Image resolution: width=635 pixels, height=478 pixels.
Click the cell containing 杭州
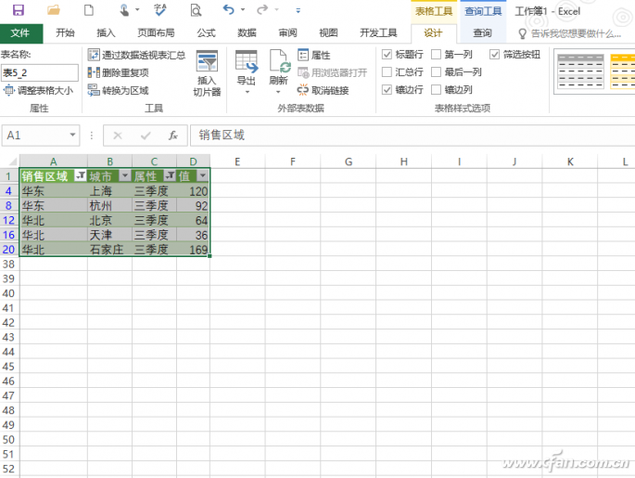point(109,206)
